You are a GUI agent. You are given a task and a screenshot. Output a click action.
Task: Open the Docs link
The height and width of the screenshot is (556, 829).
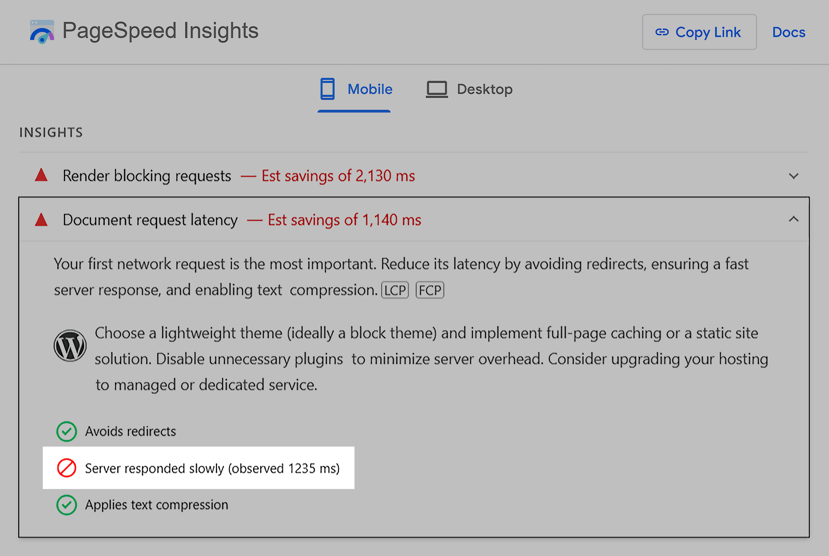(x=789, y=32)
